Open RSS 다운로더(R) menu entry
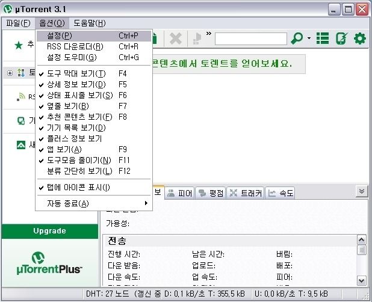The width and height of the screenshot is (372, 302). [94, 47]
